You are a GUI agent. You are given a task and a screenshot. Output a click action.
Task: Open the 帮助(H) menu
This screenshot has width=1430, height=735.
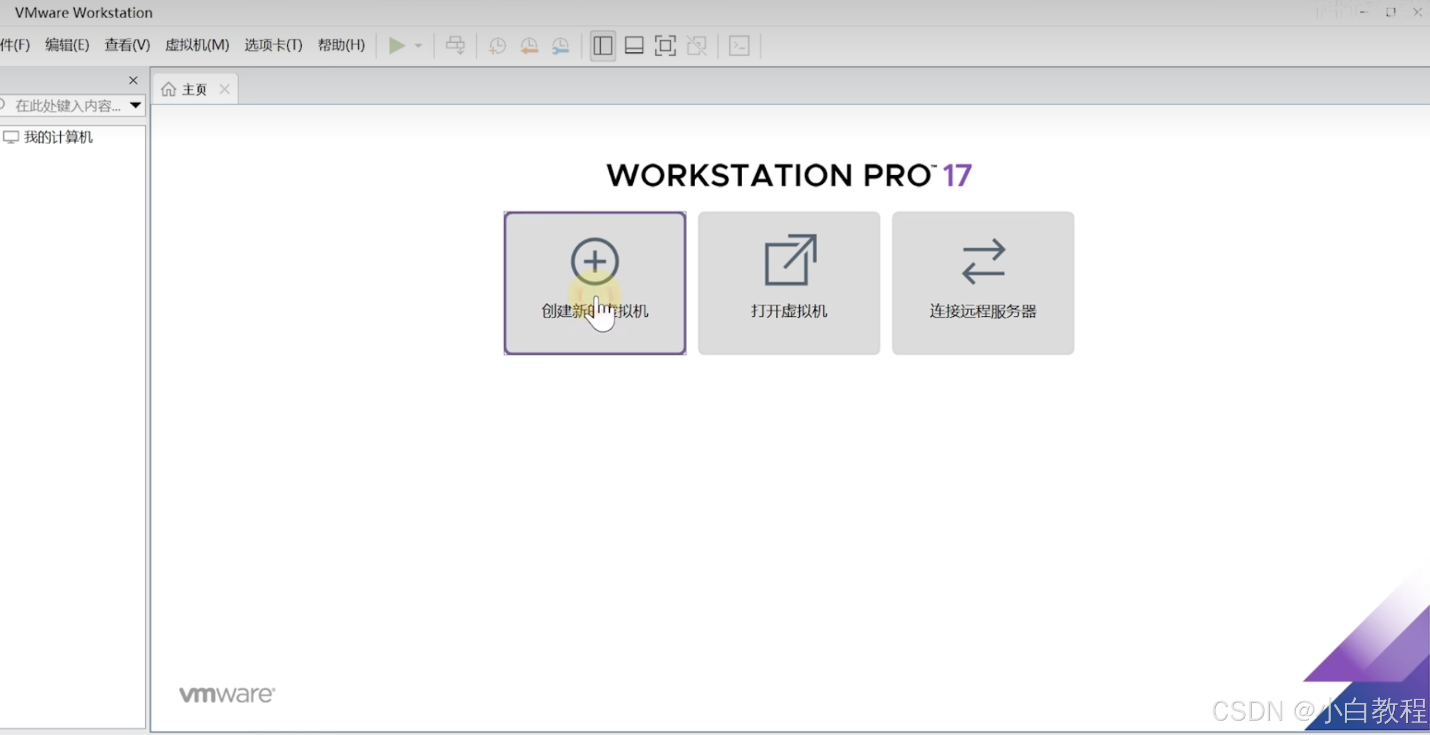pos(341,45)
